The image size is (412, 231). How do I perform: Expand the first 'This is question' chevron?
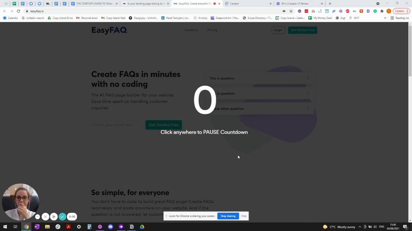click(x=308, y=78)
